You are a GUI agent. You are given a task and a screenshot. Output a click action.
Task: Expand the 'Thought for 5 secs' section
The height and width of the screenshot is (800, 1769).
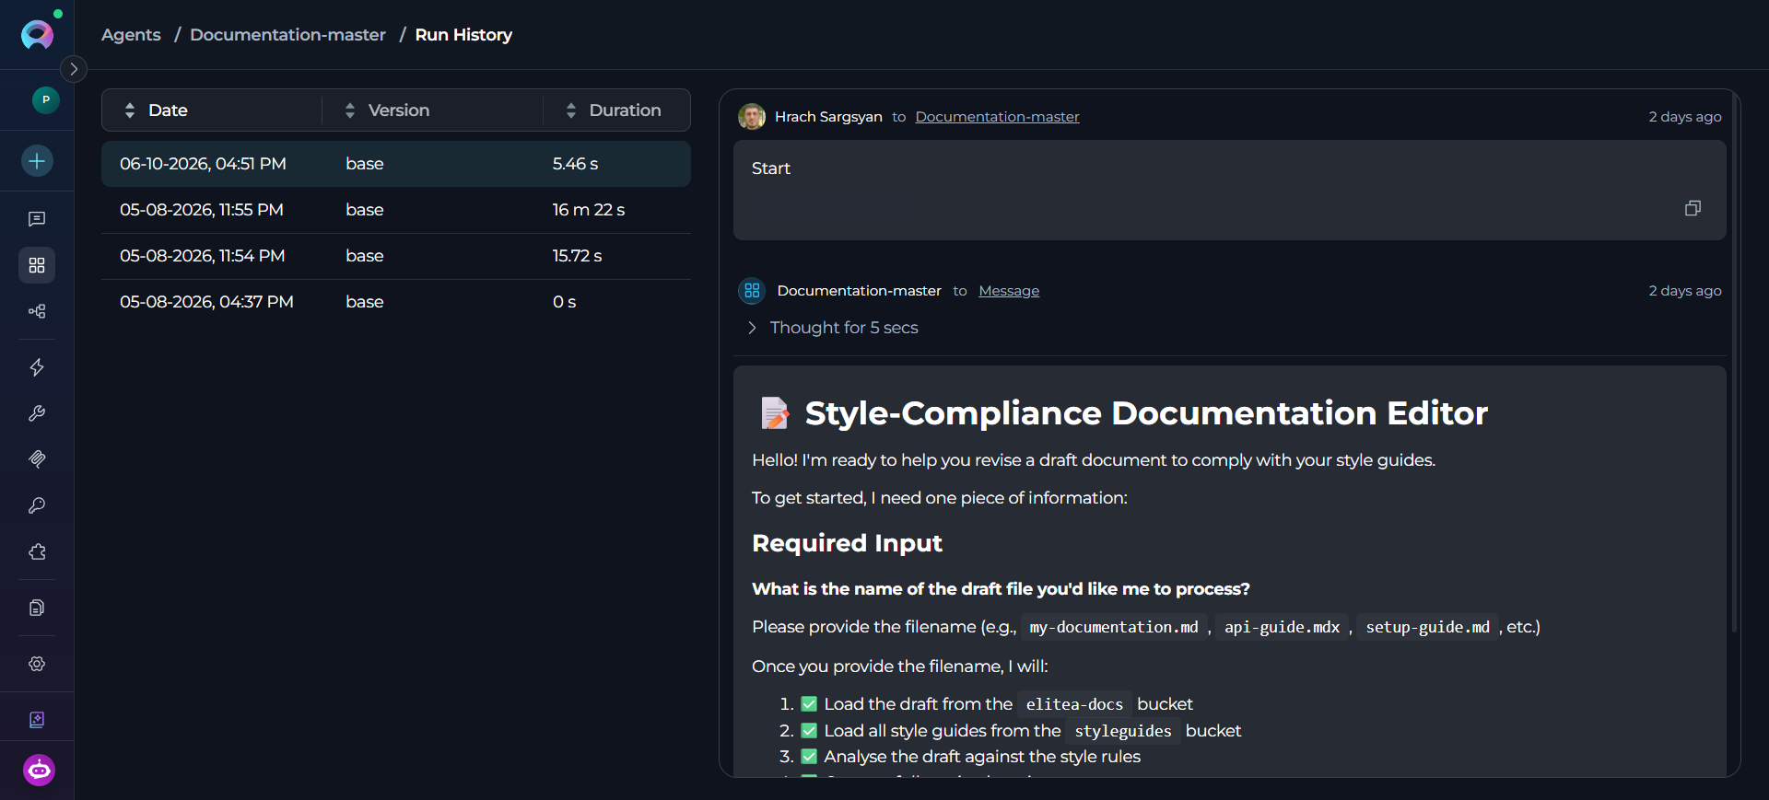[x=834, y=328]
